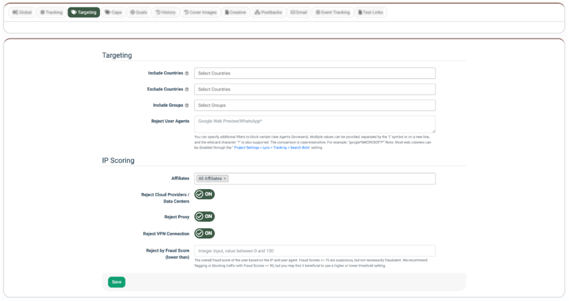This screenshot has width=569, height=301.
Task: Open the Include Countries dropdown
Action: 315,73
